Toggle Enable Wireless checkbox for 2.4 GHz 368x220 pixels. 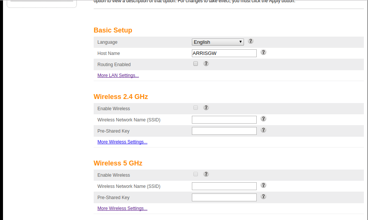click(196, 108)
